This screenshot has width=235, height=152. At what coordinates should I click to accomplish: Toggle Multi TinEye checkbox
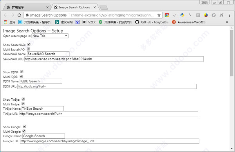pos(23,104)
